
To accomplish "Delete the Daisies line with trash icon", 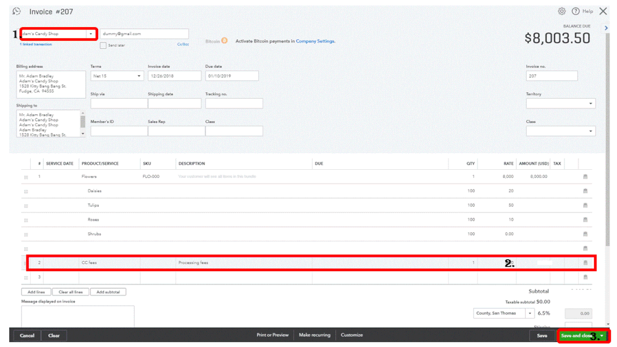I will (x=585, y=191).
